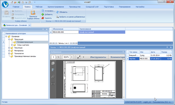Open the Складской учёт ribbon tab
Screen dimensions: 175x105
click(92, 7)
